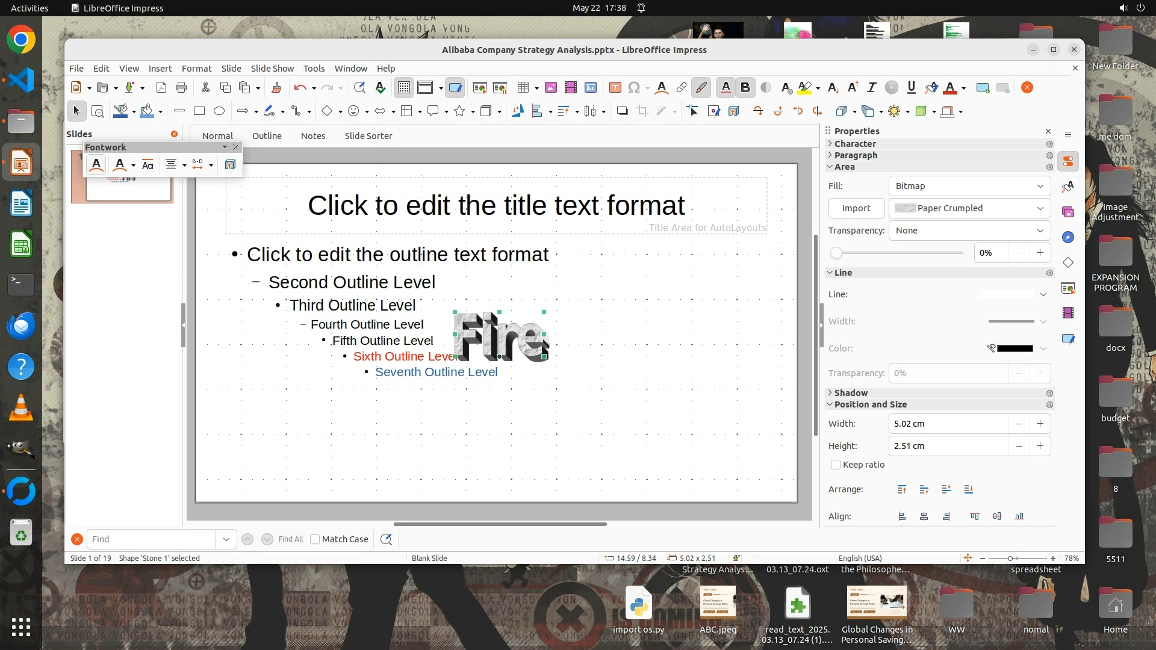
Task: Click the Insert Table toolbar icon
Action: click(523, 88)
